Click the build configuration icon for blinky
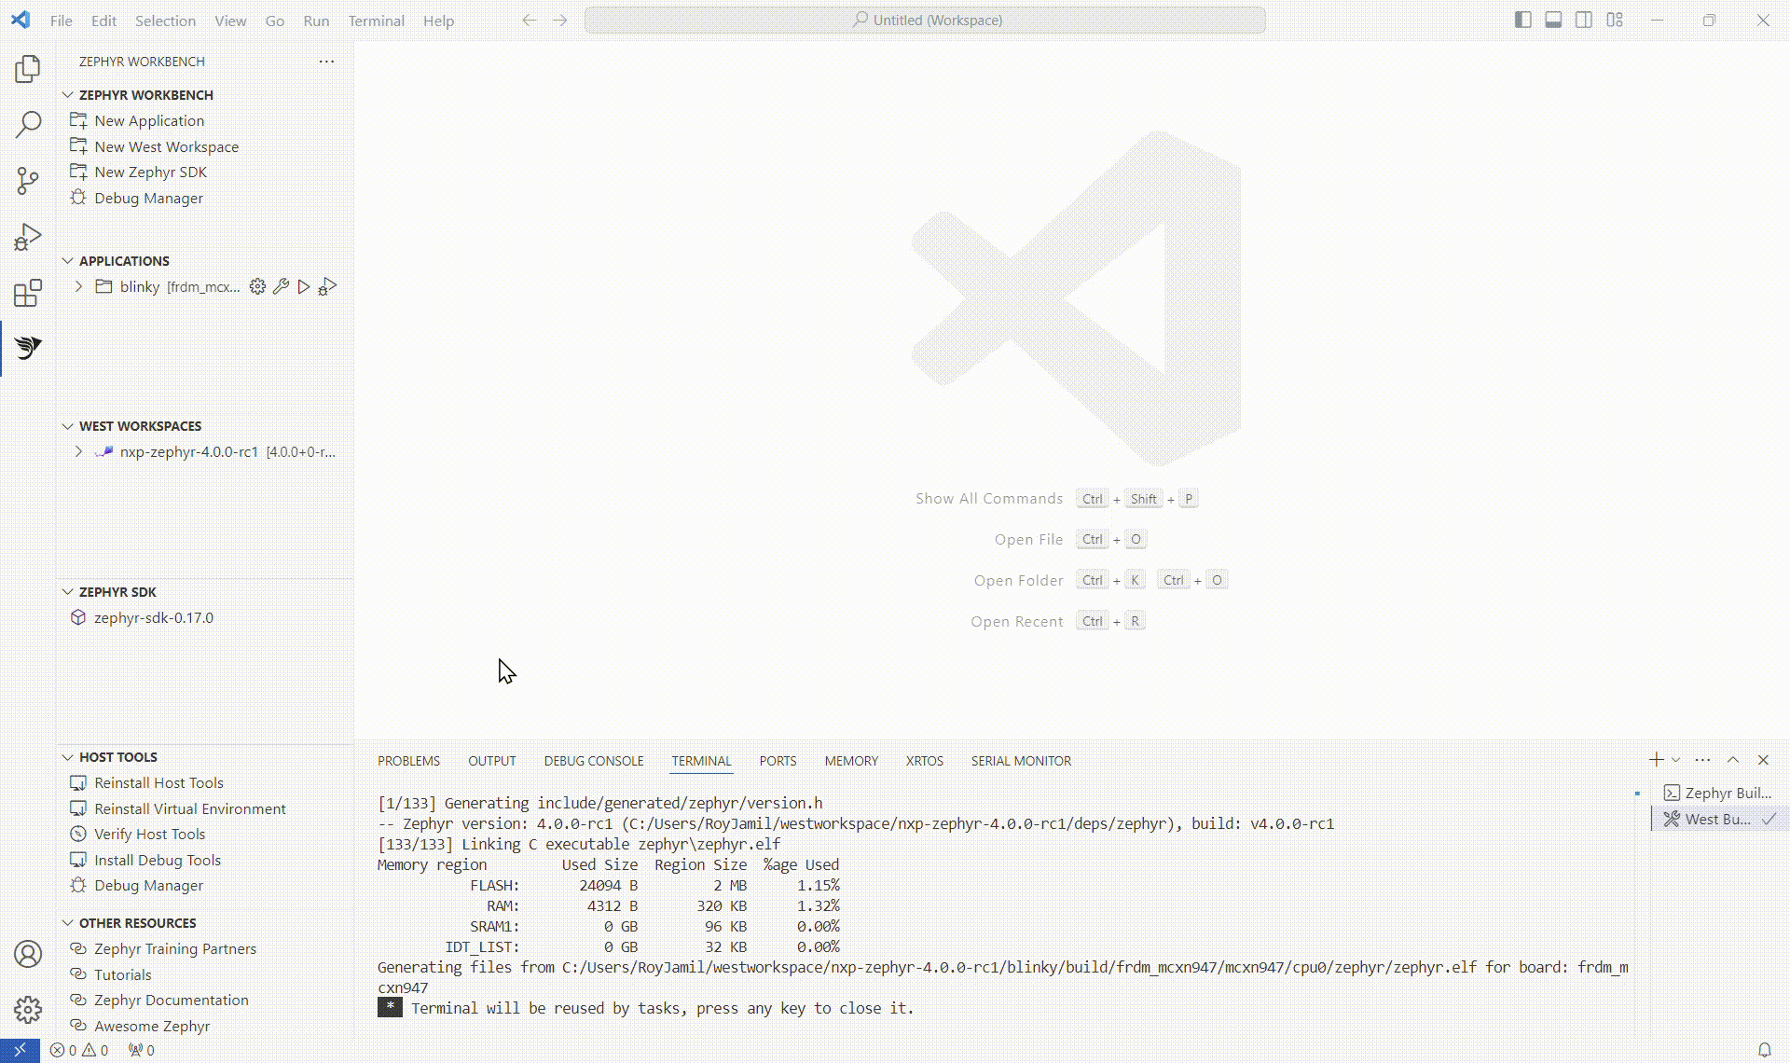 pyautogui.click(x=258, y=286)
